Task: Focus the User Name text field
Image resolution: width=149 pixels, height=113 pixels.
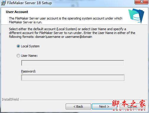Action: (x=73, y=63)
